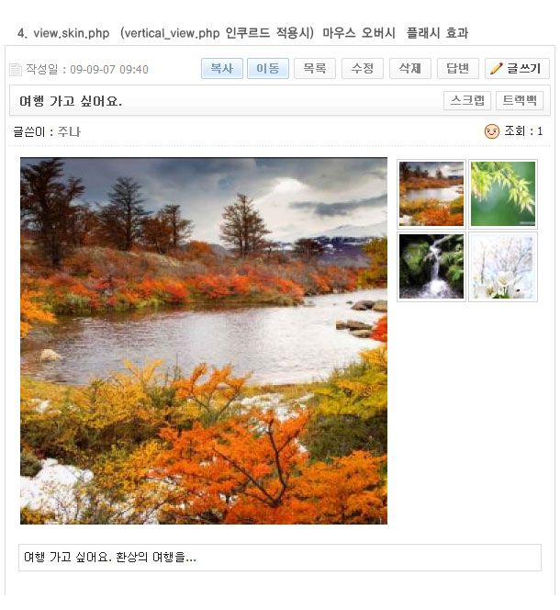Select the white blossoms thumbnail
Viewport: 560px width, 610px height.
pos(503,266)
